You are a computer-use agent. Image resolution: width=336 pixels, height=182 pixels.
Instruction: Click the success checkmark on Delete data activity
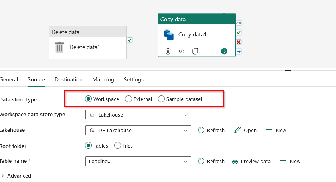130,40
